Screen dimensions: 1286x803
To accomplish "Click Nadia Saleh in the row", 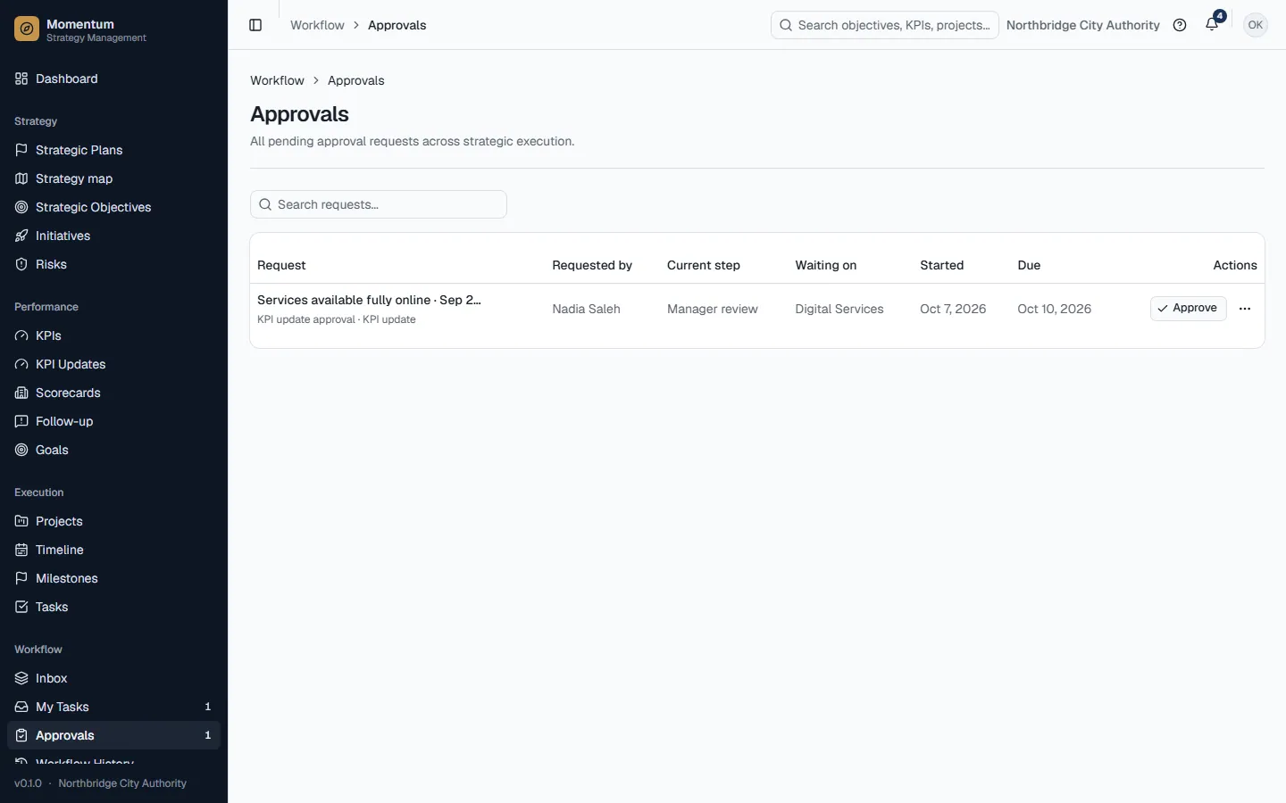I will point(586,309).
